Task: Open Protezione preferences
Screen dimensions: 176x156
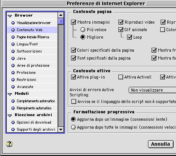Action: (32, 73)
